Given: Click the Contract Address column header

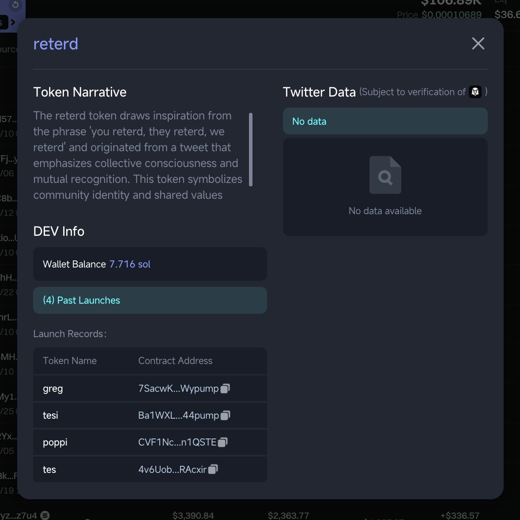Looking at the screenshot, I should point(175,360).
